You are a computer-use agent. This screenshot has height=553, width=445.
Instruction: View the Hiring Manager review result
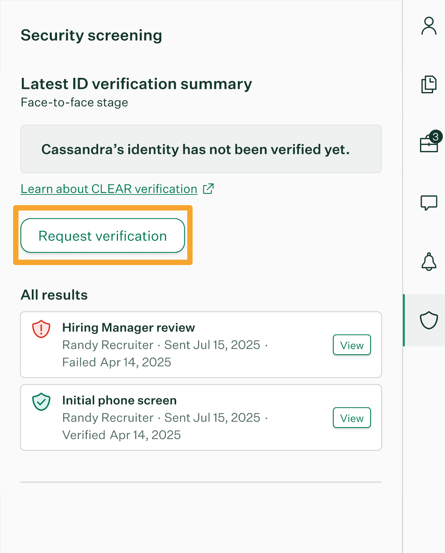point(352,345)
